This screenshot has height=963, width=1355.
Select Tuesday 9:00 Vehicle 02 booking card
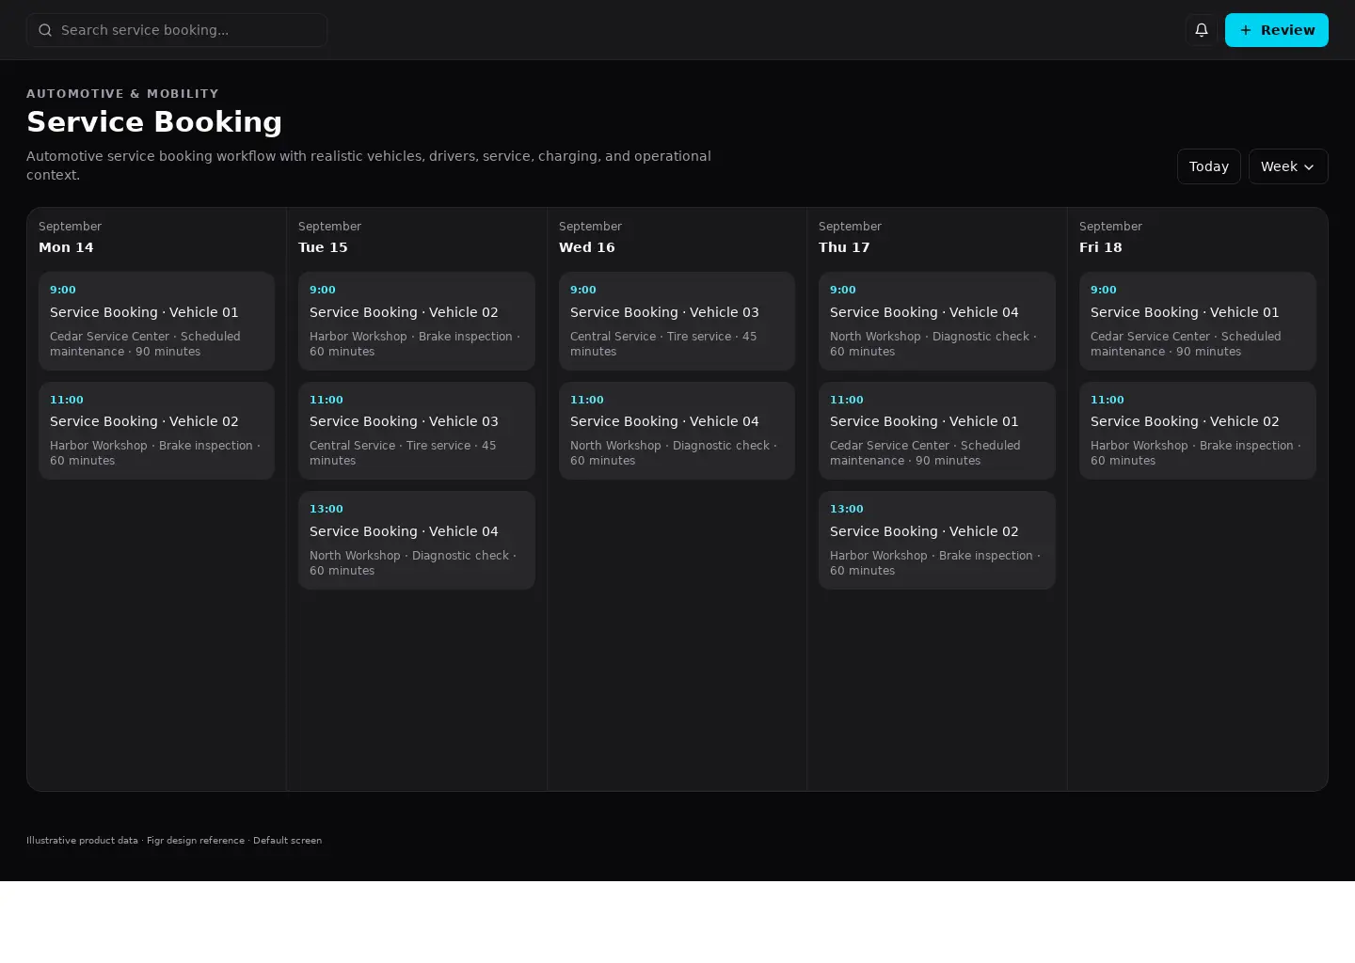click(x=417, y=321)
